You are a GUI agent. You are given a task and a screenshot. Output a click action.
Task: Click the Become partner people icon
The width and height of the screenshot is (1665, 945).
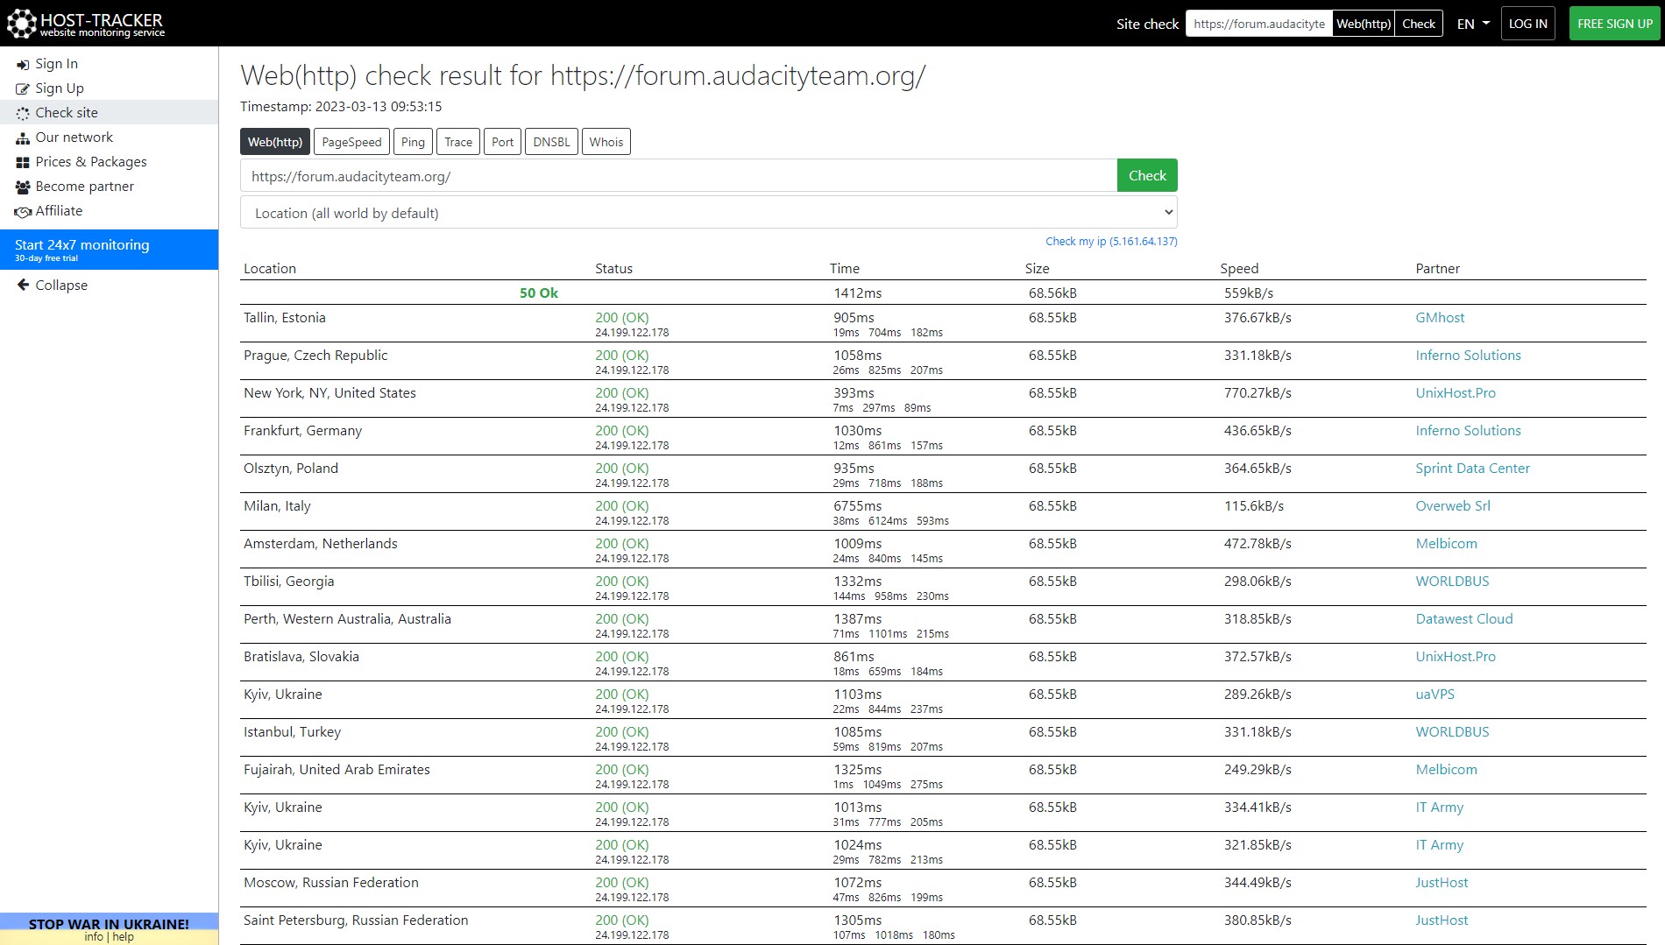click(23, 187)
